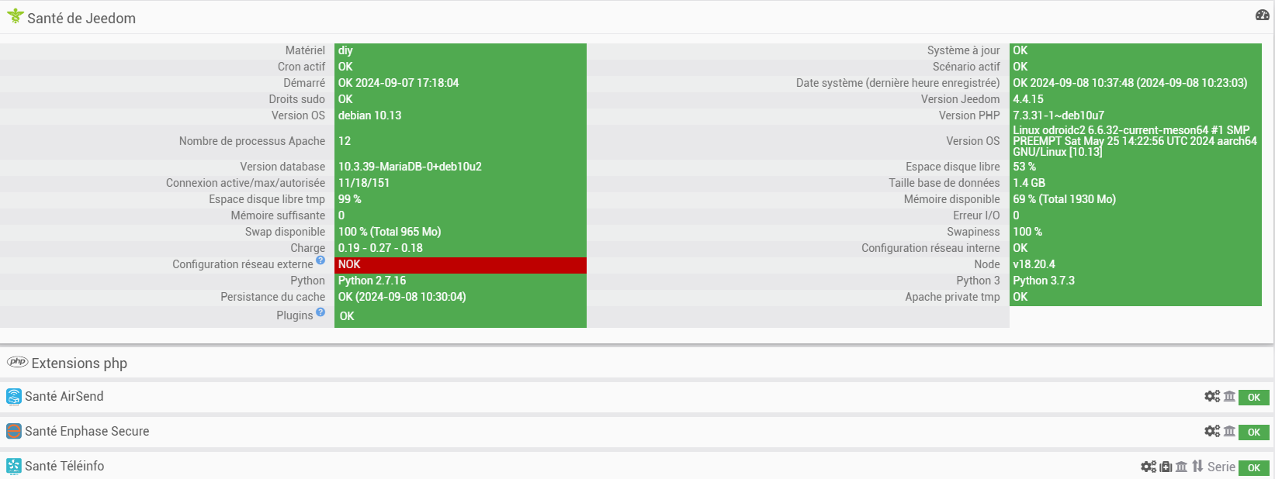This screenshot has width=1275, height=479.
Task: Click the 'Scénario actif' label
Action: [966, 67]
